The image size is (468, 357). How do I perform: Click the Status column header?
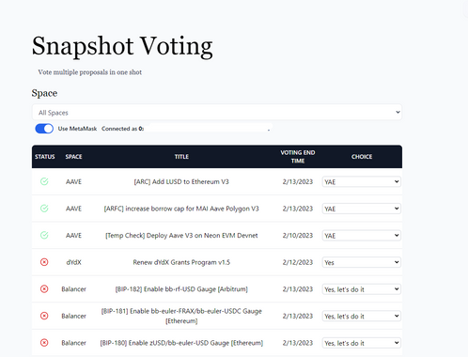[x=45, y=157]
